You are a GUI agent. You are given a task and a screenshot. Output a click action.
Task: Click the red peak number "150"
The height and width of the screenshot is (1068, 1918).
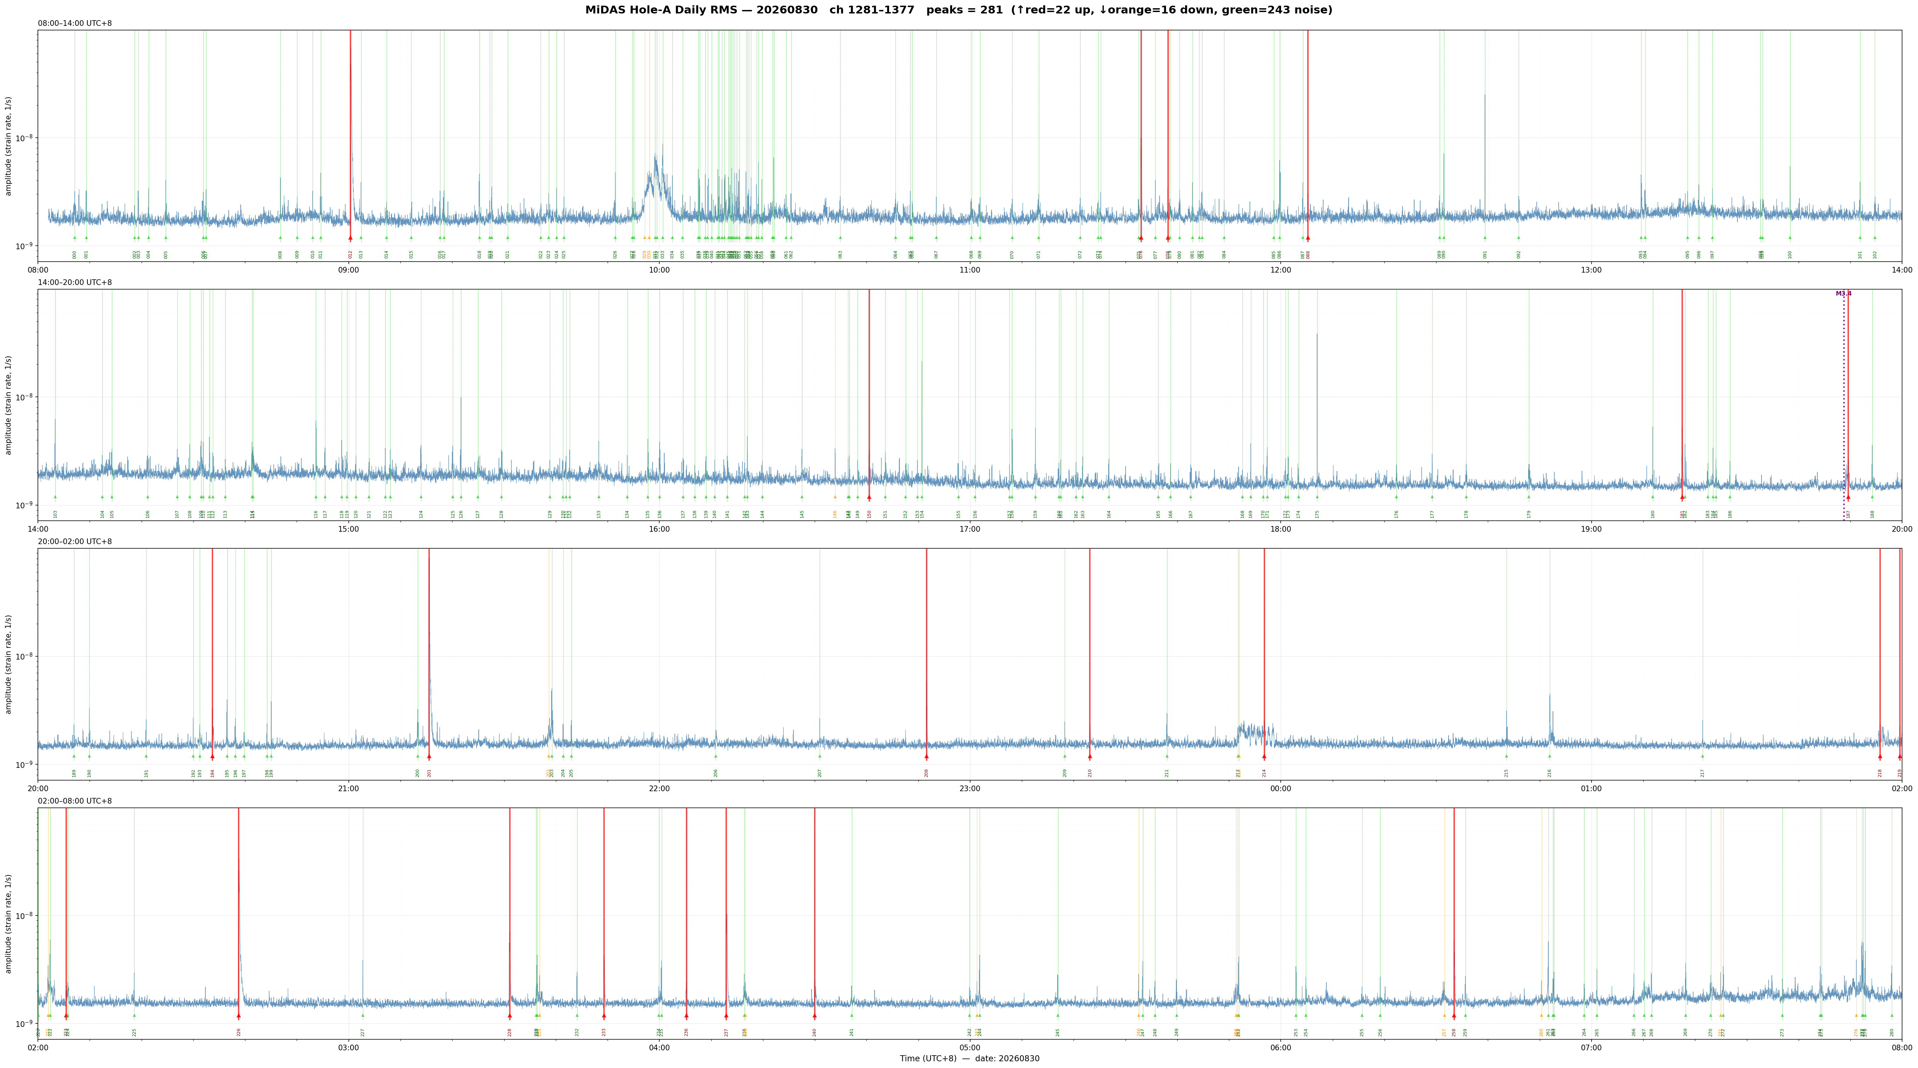(869, 514)
